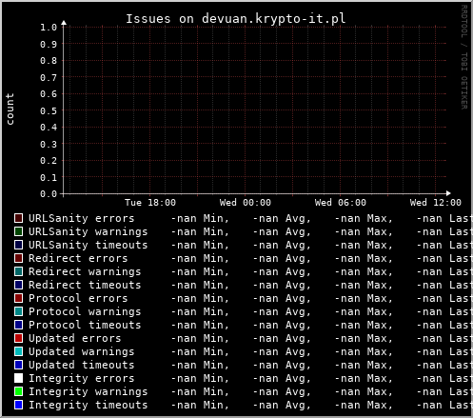
Task: Click the Wed 00:00 time axis label
Action: tap(246, 203)
